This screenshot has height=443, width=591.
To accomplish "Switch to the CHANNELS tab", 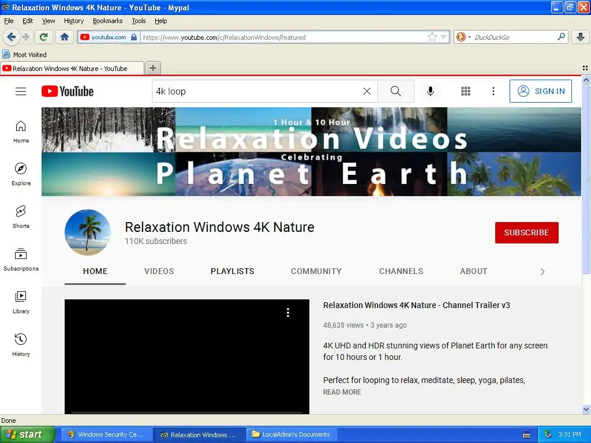I will (401, 271).
